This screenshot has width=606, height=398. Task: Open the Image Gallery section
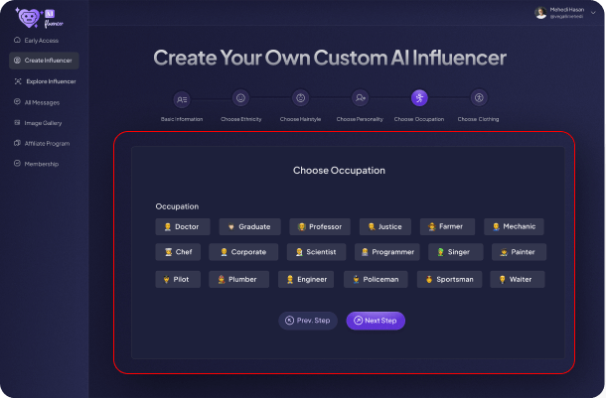tap(38, 123)
